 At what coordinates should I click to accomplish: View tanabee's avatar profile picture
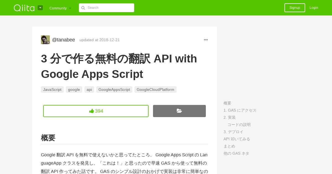point(45,40)
